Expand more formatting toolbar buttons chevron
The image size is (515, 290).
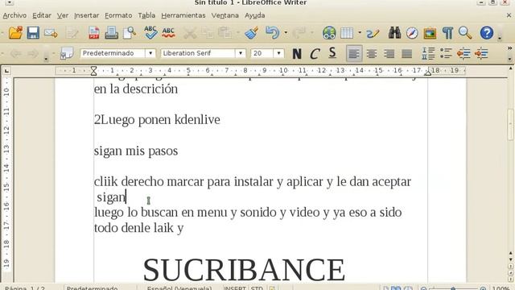(x=509, y=48)
